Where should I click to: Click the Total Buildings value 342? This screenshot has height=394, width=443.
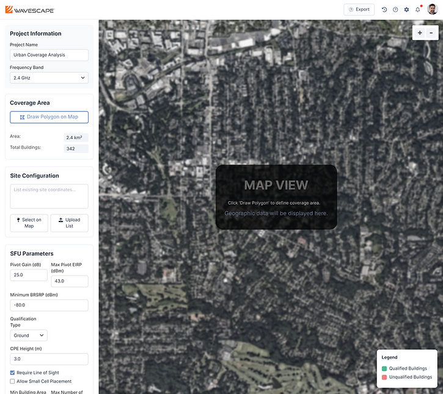point(76,149)
